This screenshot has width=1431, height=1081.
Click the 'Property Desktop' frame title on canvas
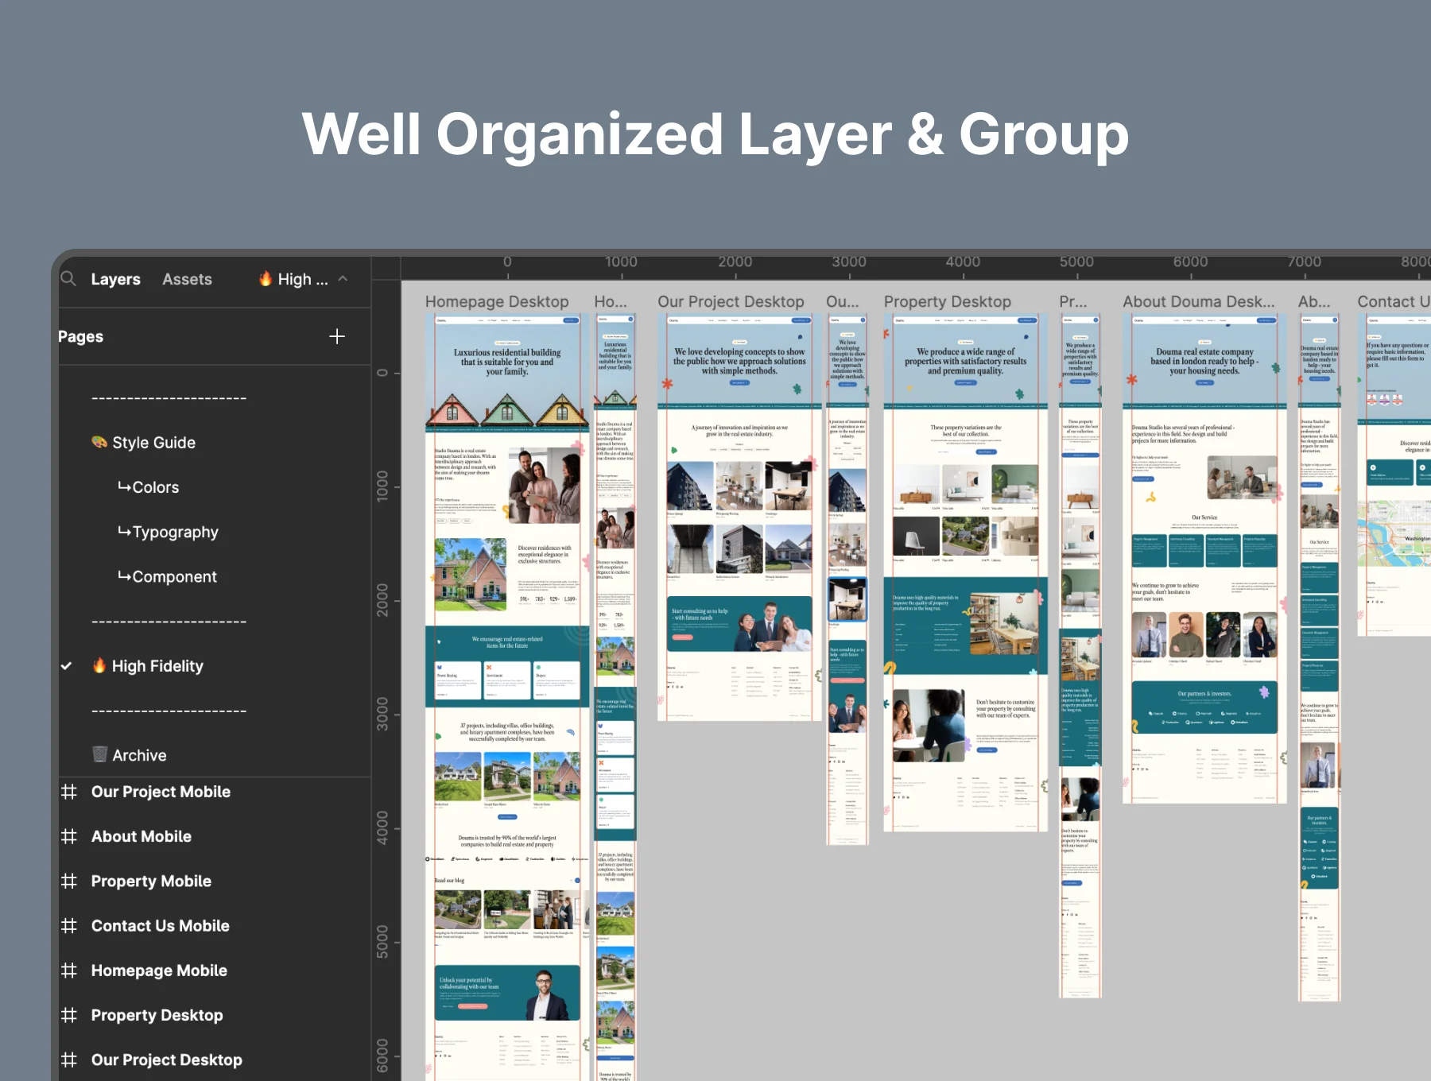click(948, 301)
